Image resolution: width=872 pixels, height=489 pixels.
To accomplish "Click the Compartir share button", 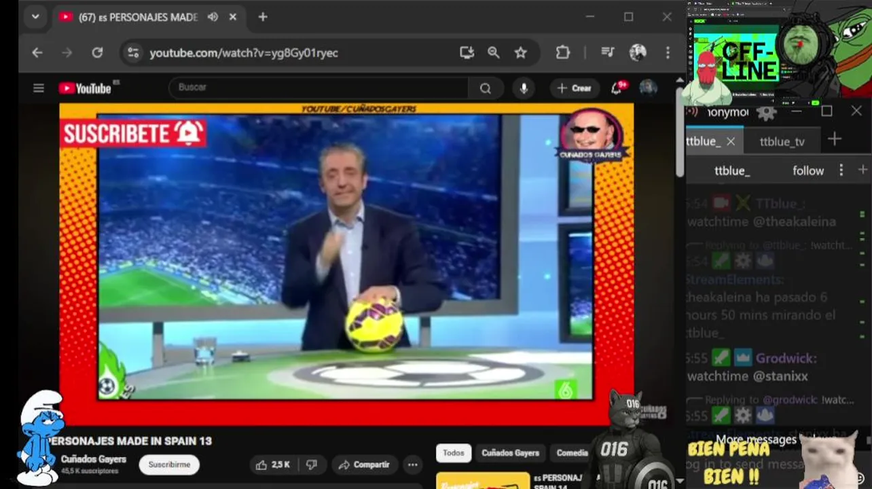I will tap(364, 465).
